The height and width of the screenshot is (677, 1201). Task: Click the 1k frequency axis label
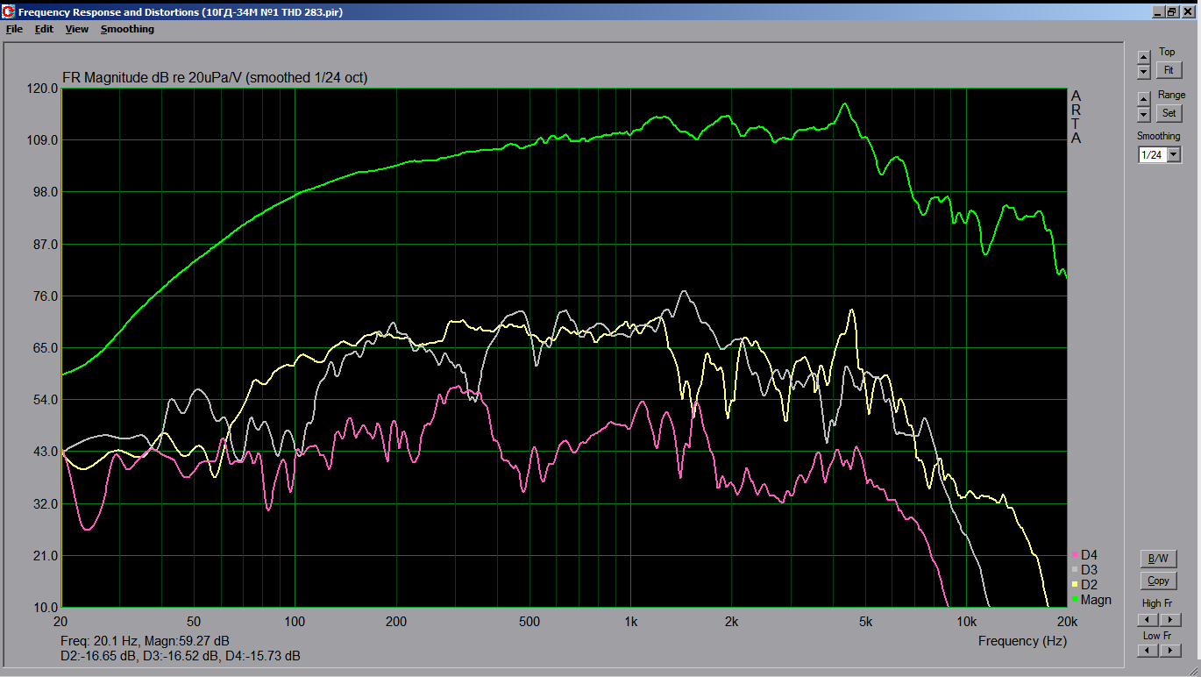[630, 621]
